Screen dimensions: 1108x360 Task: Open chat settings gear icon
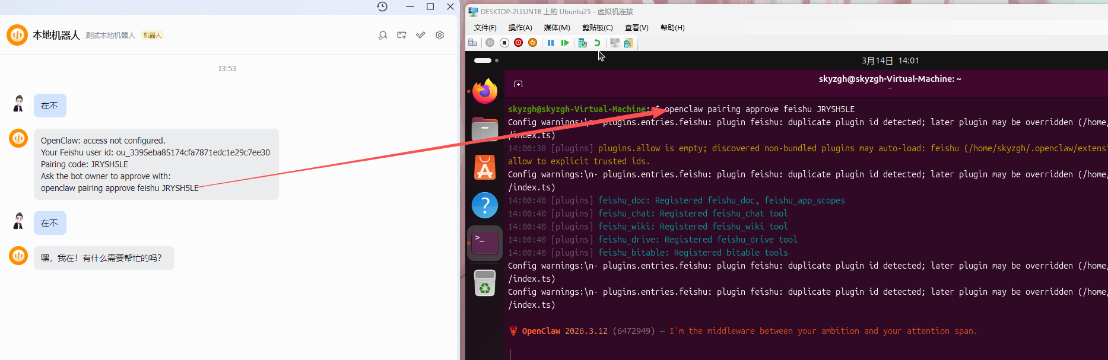(440, 36)
